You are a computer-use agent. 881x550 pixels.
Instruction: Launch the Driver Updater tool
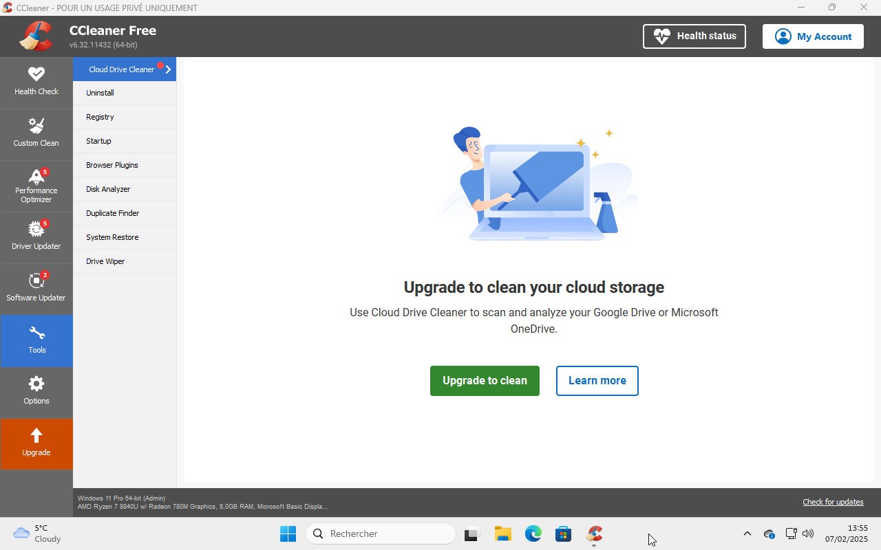(36, 236)
